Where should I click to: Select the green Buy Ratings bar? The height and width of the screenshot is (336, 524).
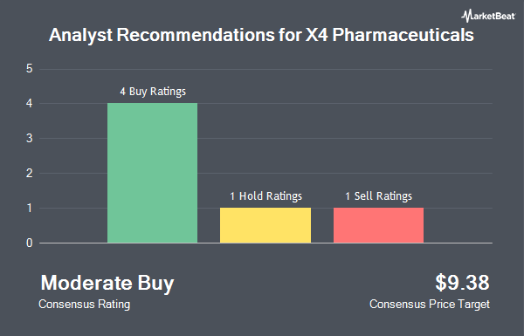point(152,173)
